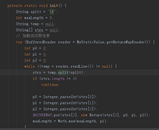The width and height of the screenshot is (159, 130).
Task: Click parseInt on the strs[3] line
Action: point(68,109)
